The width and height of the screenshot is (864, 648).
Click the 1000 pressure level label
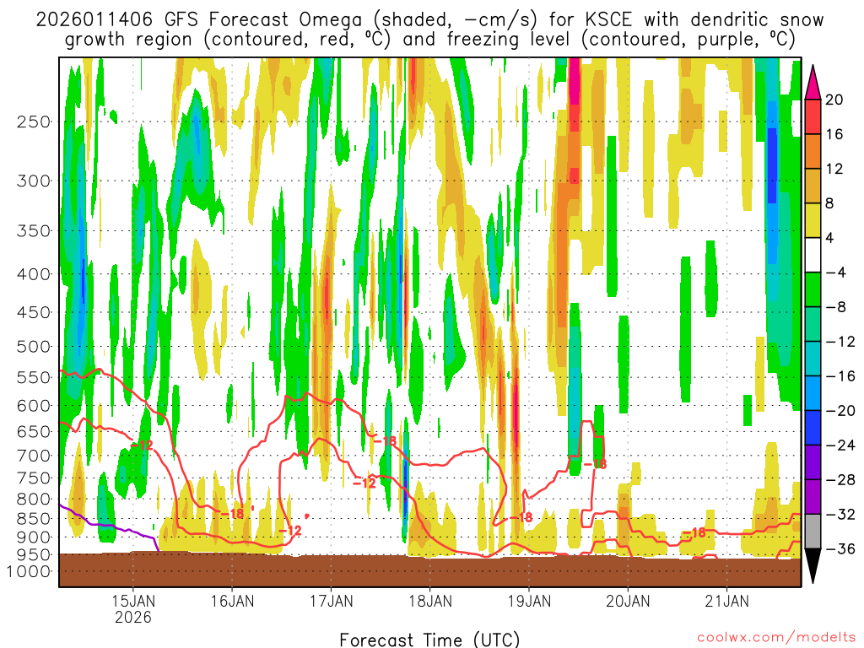[x=29, y=571]
